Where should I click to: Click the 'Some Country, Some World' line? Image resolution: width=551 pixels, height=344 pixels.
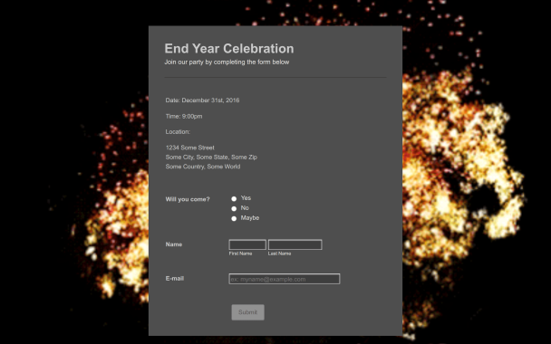point(203,167)
